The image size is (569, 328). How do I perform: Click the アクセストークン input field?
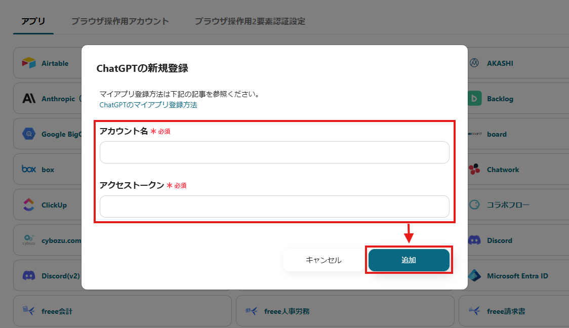tap(274, 207)
